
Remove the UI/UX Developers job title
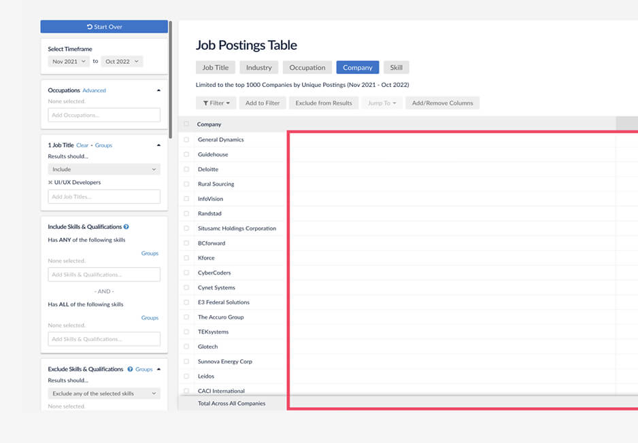coord(50,183)
